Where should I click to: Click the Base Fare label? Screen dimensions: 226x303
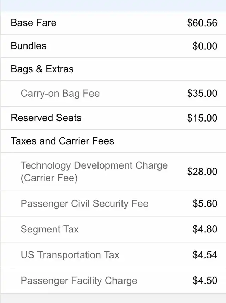coord(34,23)
